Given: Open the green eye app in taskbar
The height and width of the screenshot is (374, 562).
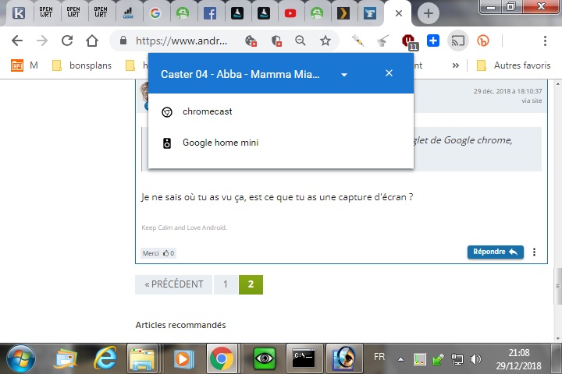Looking at the screenshot, I should pos(265,358).
